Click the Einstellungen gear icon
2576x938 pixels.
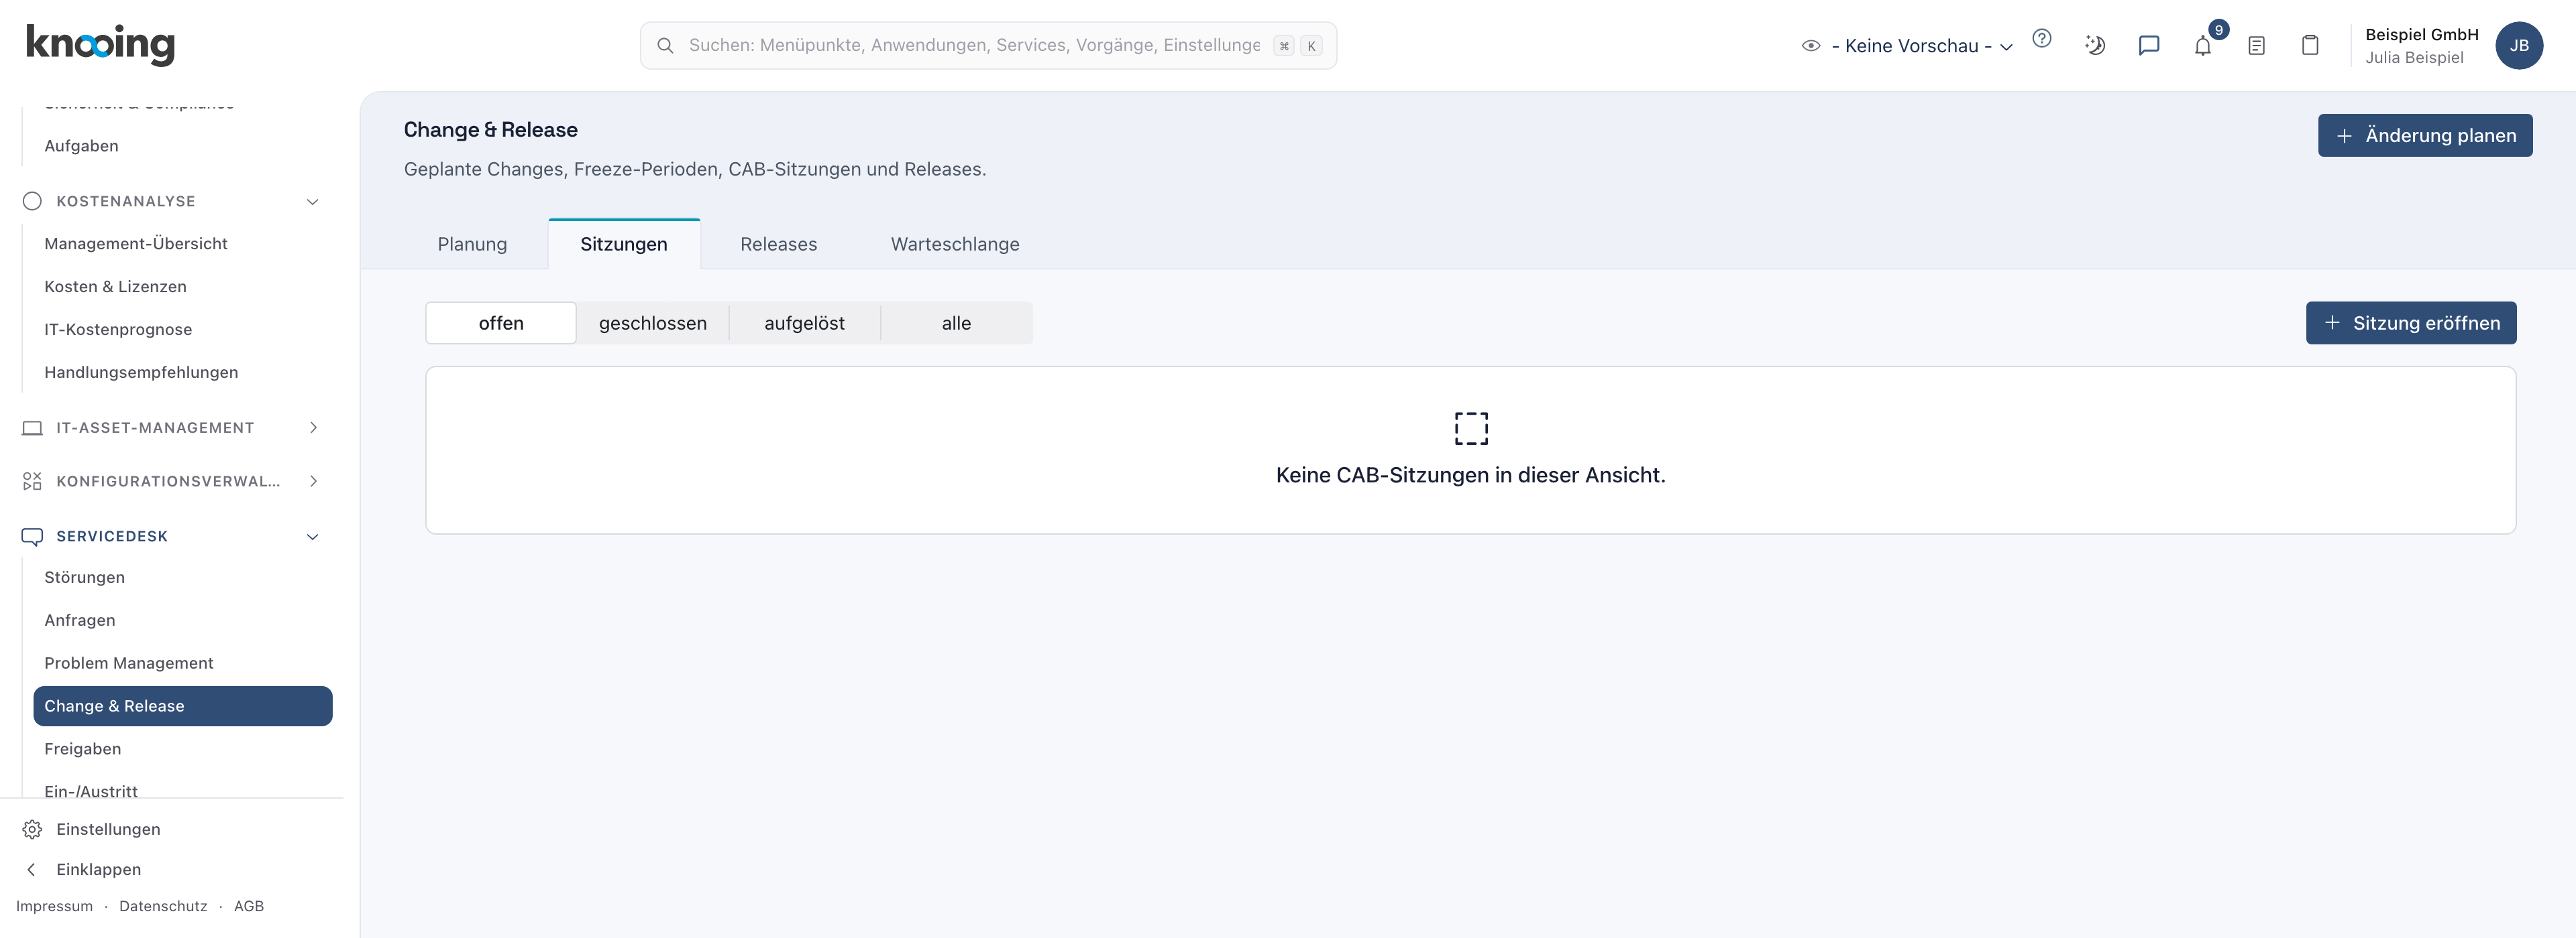point(32,829)
